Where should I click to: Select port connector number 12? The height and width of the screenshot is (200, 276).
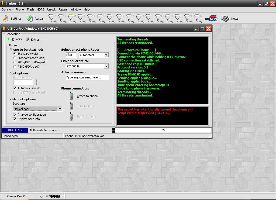tap(159, 18)
